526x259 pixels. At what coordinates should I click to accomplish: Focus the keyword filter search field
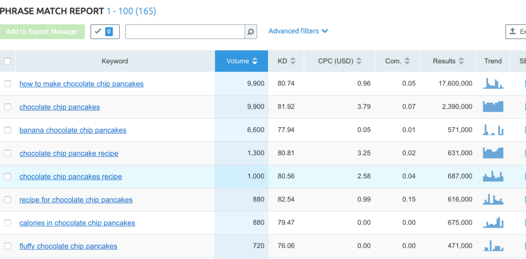point(185,32)
